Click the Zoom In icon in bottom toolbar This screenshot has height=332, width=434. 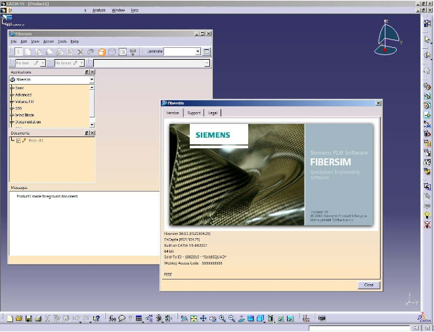point(223,318)
